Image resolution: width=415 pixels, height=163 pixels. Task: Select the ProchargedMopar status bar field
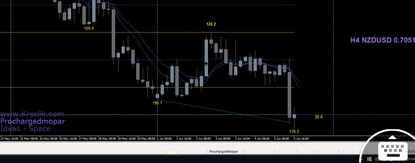(224, 151)
